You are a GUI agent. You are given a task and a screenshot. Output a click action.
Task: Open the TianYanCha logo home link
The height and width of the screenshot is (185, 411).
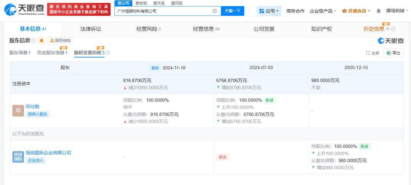[24, 9]
